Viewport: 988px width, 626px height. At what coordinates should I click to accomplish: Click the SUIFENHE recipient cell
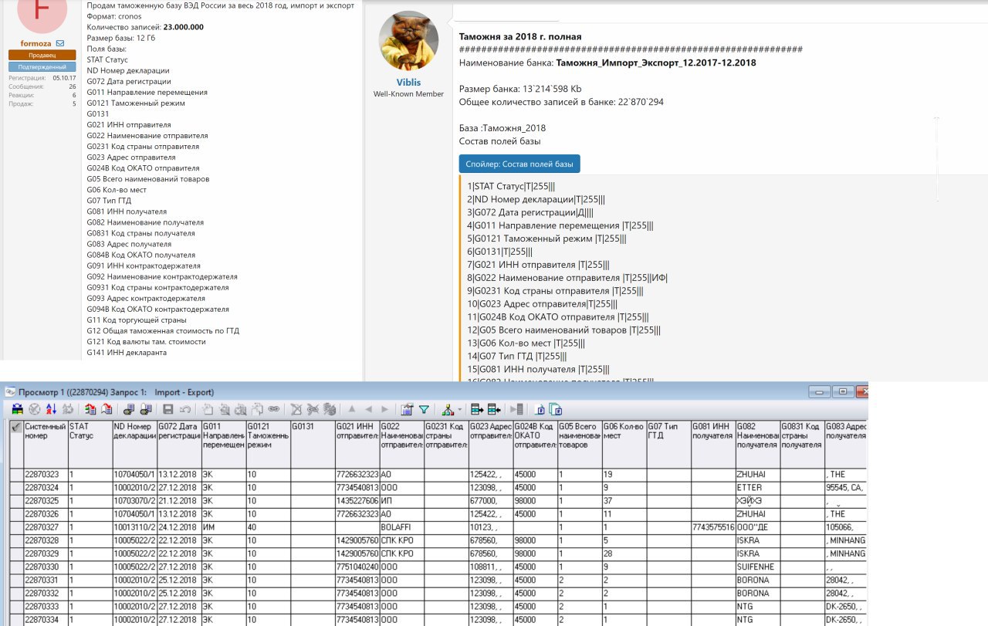[x=758, y=567]
